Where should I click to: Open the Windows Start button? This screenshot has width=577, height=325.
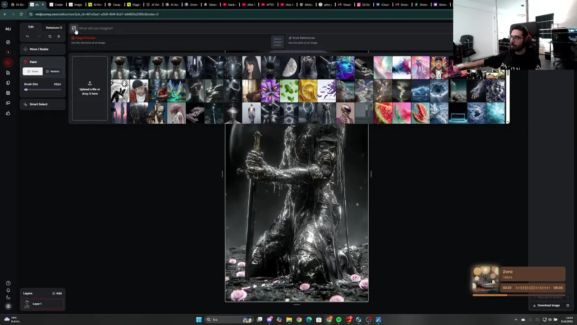click(x=199, y=320)
